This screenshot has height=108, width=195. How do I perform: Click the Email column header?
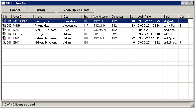(170, 16)
